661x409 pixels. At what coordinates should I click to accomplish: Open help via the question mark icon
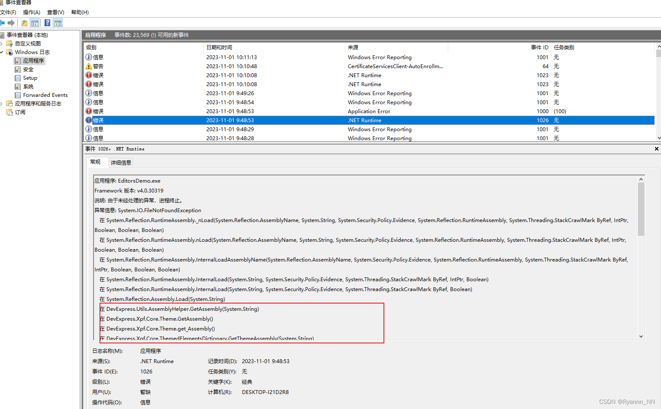tap(47, 23)
